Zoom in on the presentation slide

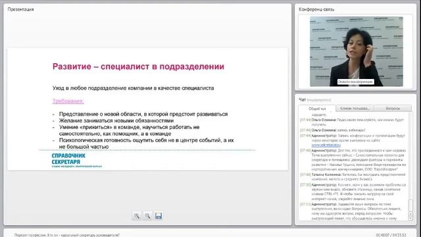pyautogui.click(x=137, y=216)
